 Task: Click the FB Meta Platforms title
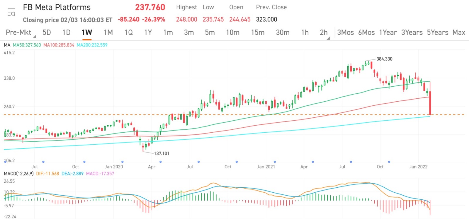57,7
